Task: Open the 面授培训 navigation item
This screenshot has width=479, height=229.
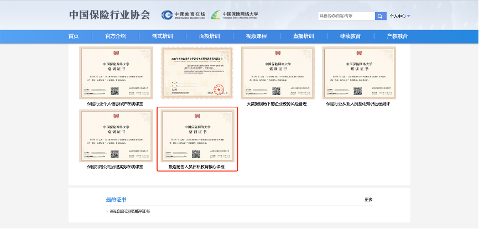Action: 210,37
